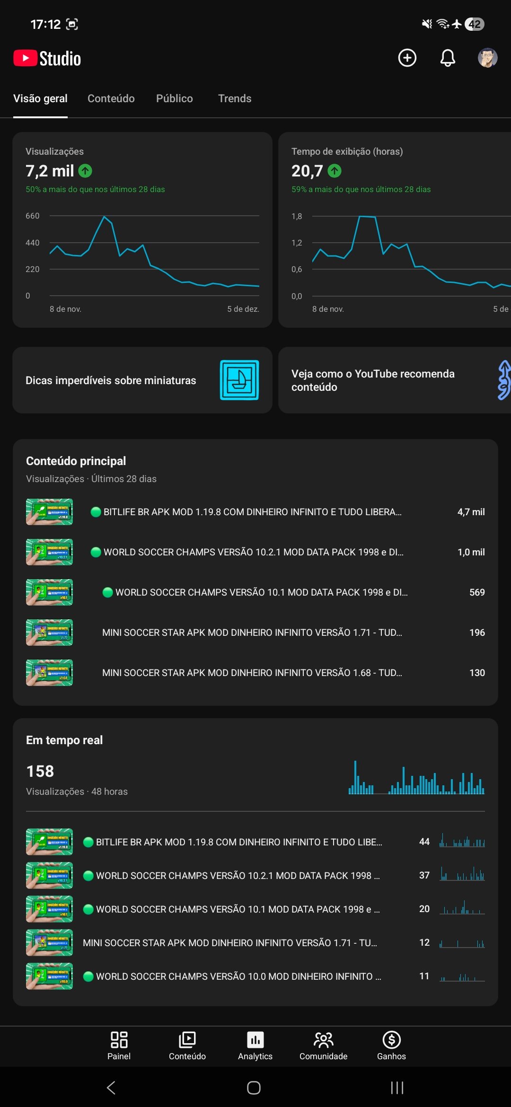This screenshot has height=1107, width=511.
Task: Select the Visão geral tab
Action: (40, 98)
